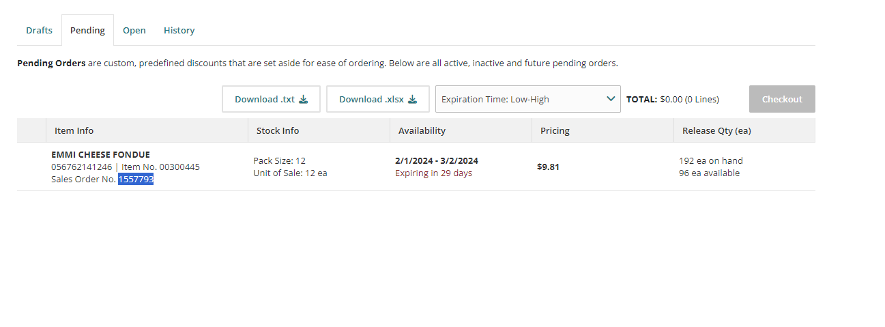Select the Pending tab

[87, 30]
